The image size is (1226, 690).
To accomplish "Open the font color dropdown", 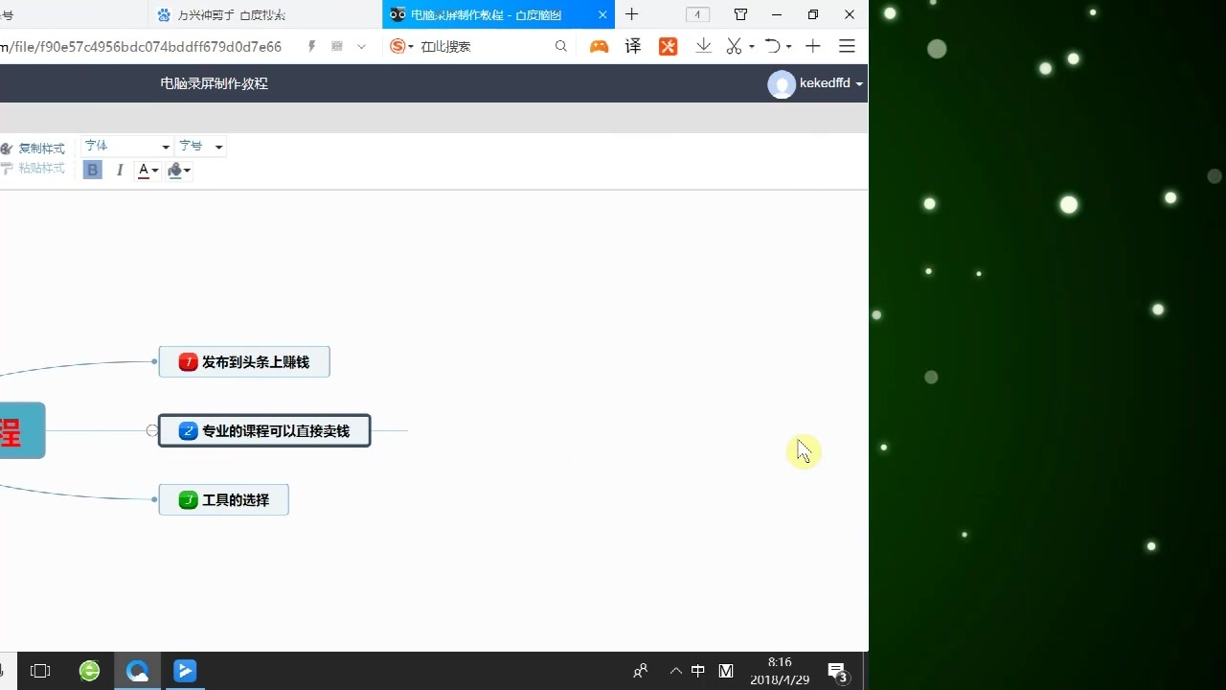I will pos(148,170).
